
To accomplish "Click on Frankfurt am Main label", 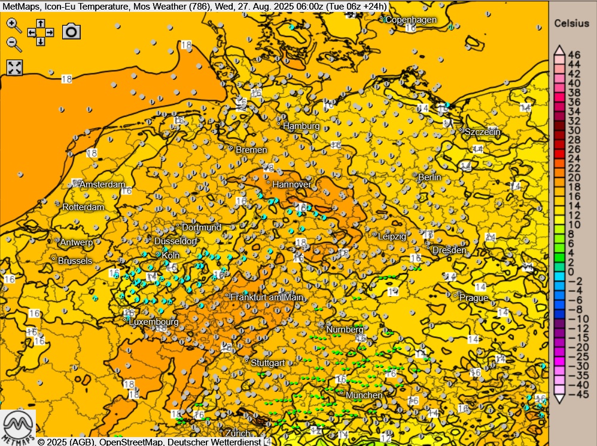I will click(x=266, y=297).
